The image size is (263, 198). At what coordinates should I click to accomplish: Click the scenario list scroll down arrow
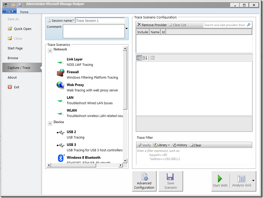125,161
